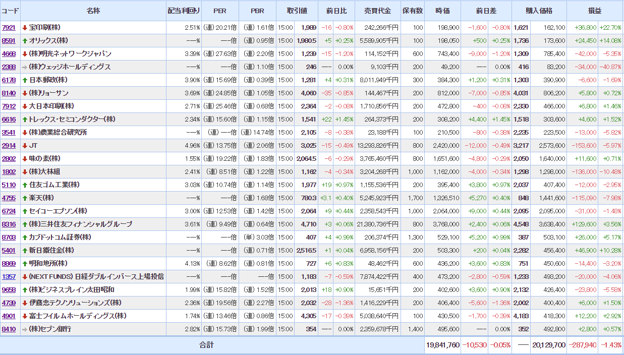Click the gray arrow beside (株)セブン銀行
624x355 pixels.
25,329
